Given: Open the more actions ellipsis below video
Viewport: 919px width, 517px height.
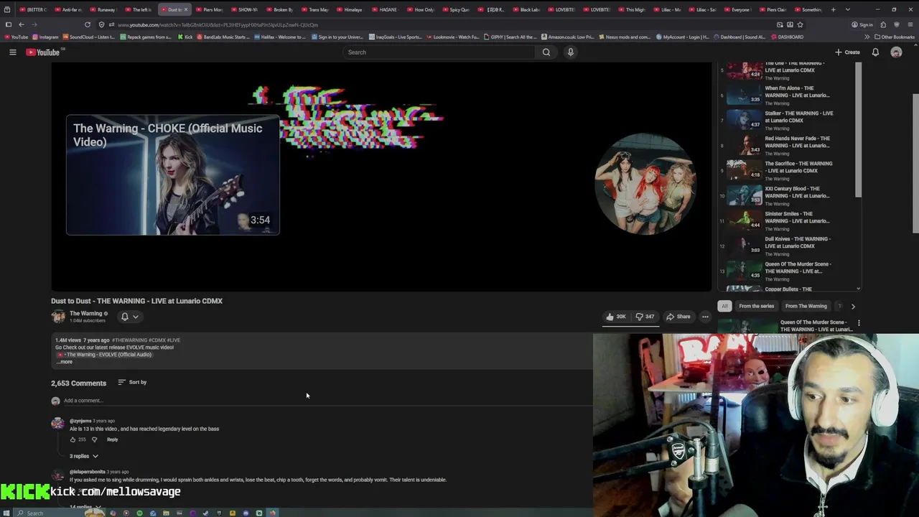Looking at the screenshot, I should pos(705,317).
